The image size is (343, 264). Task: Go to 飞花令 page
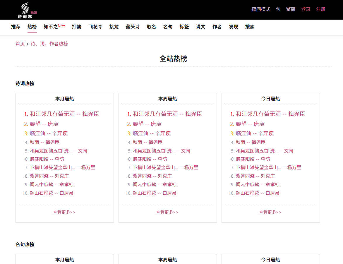95,27
